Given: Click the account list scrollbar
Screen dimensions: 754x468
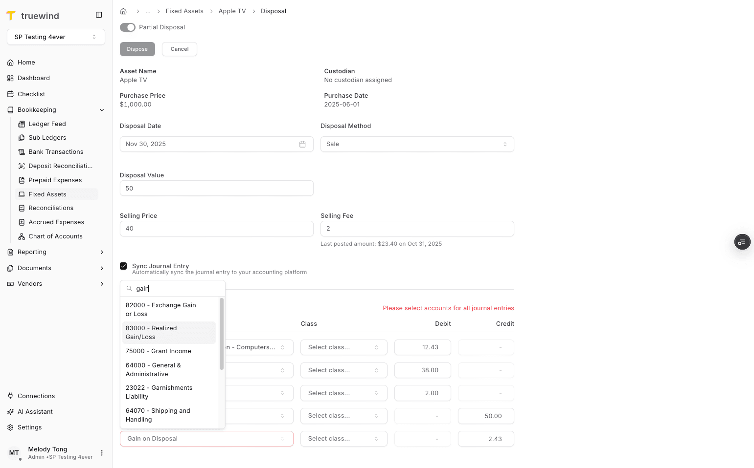Looking at the screenshot, I should coord(222,334).
